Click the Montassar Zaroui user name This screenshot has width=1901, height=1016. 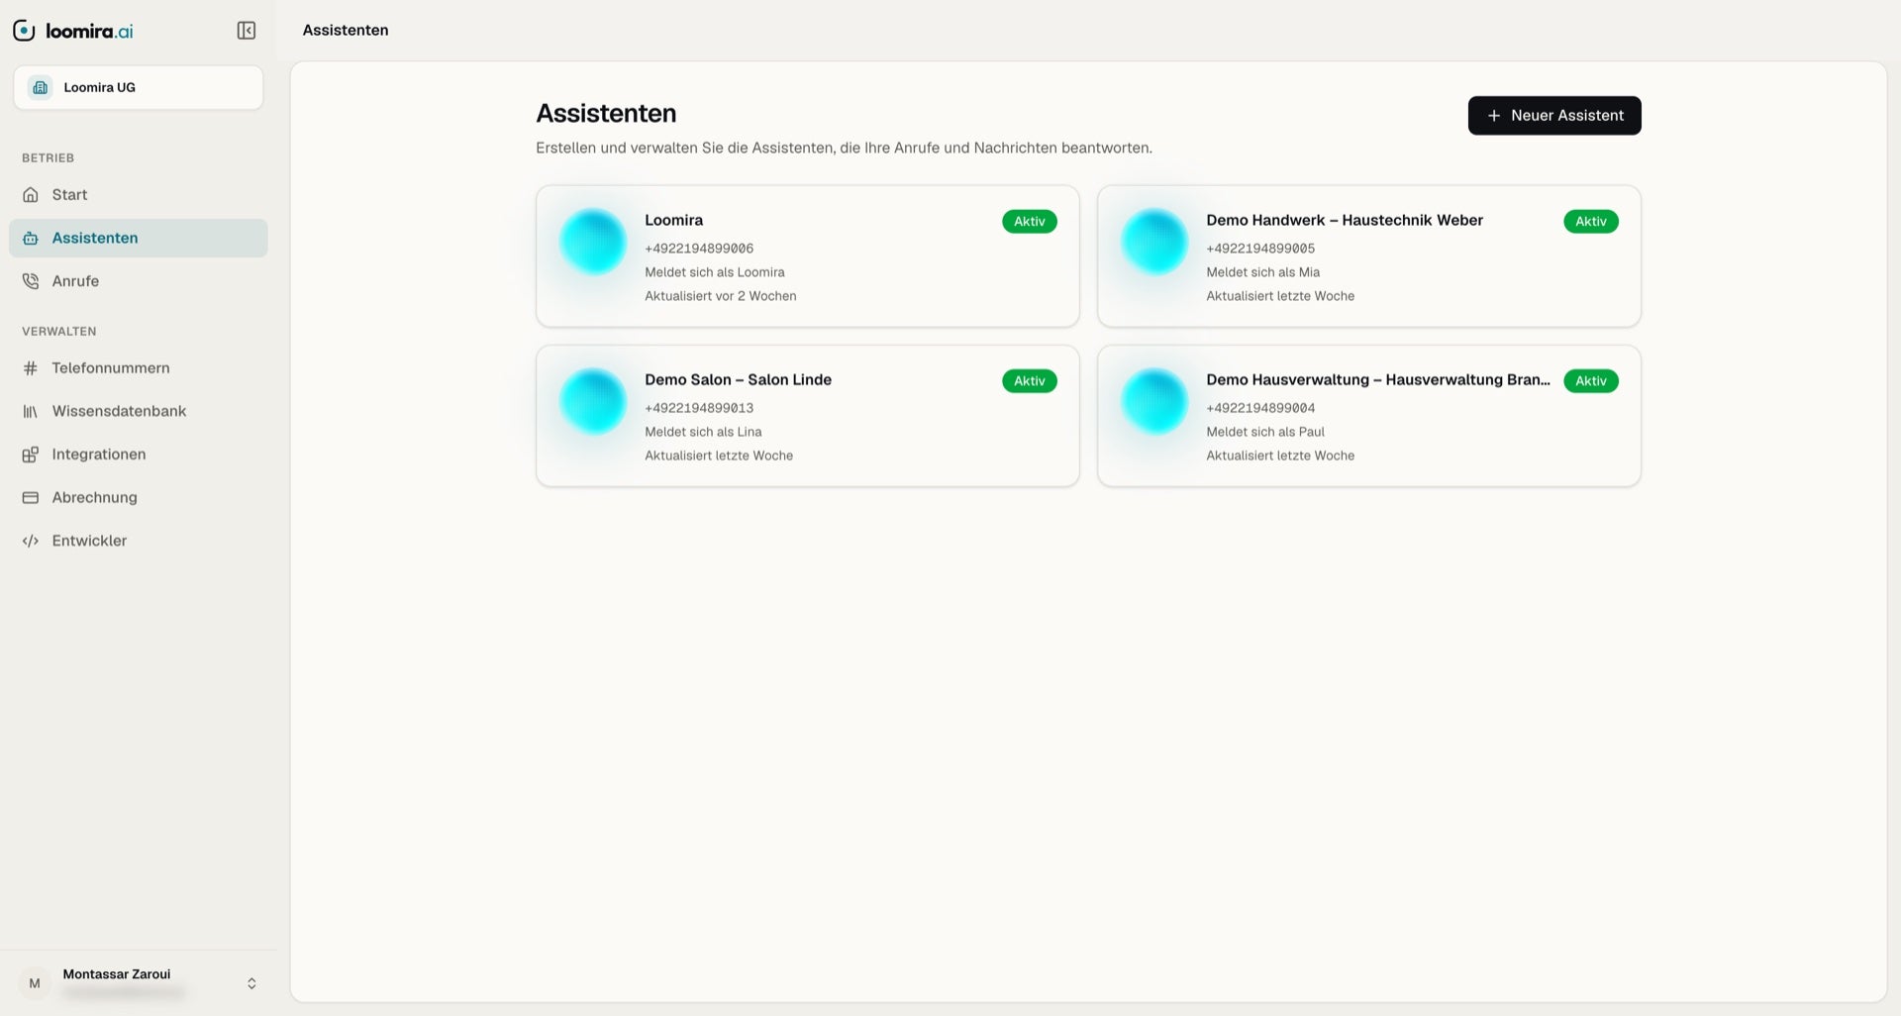click(117, 974)
